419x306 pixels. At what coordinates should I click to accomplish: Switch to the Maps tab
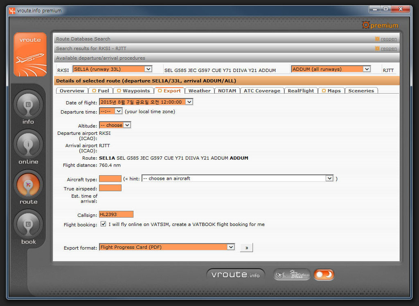tap(331, 91)
